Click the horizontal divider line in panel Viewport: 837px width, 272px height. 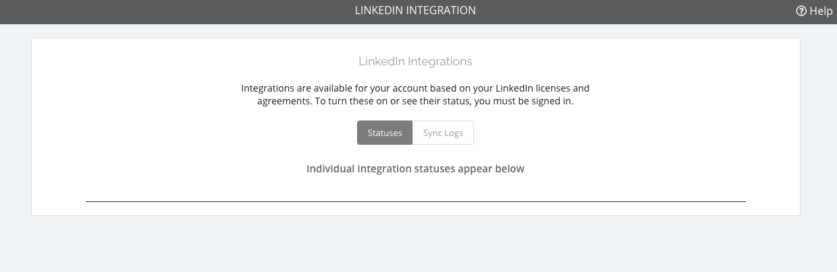coord(415,201)
